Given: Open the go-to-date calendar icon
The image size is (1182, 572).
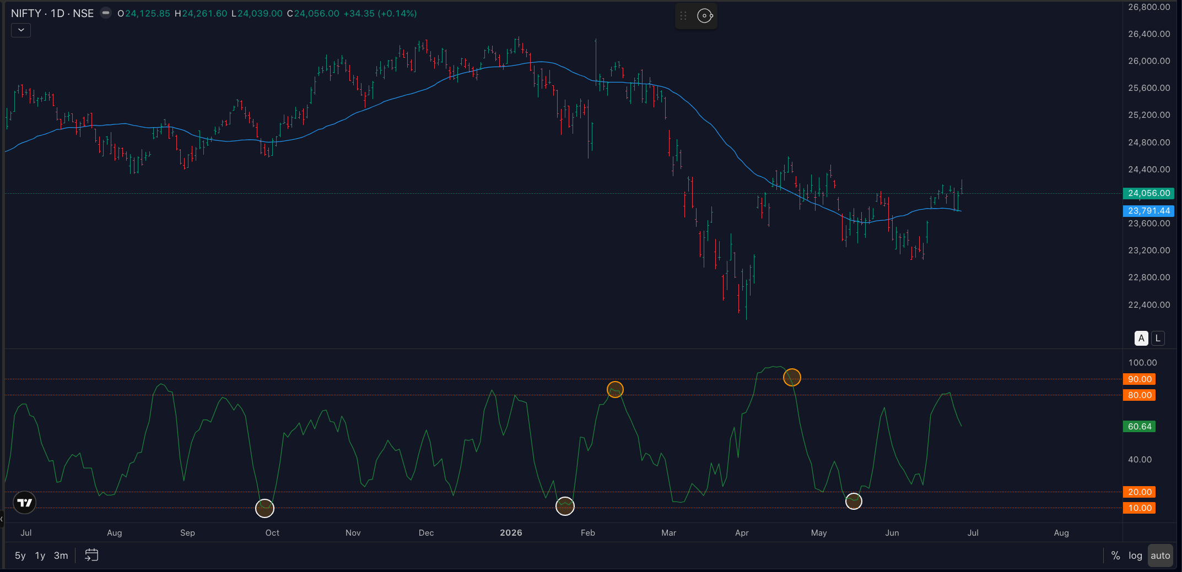Looking at the screenshot, I should 91,555.
